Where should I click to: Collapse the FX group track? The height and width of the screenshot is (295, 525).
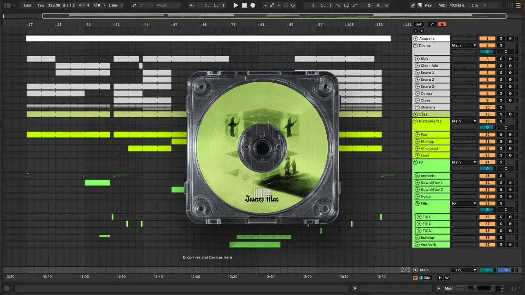pyautogui.click(x=415, y=163)
